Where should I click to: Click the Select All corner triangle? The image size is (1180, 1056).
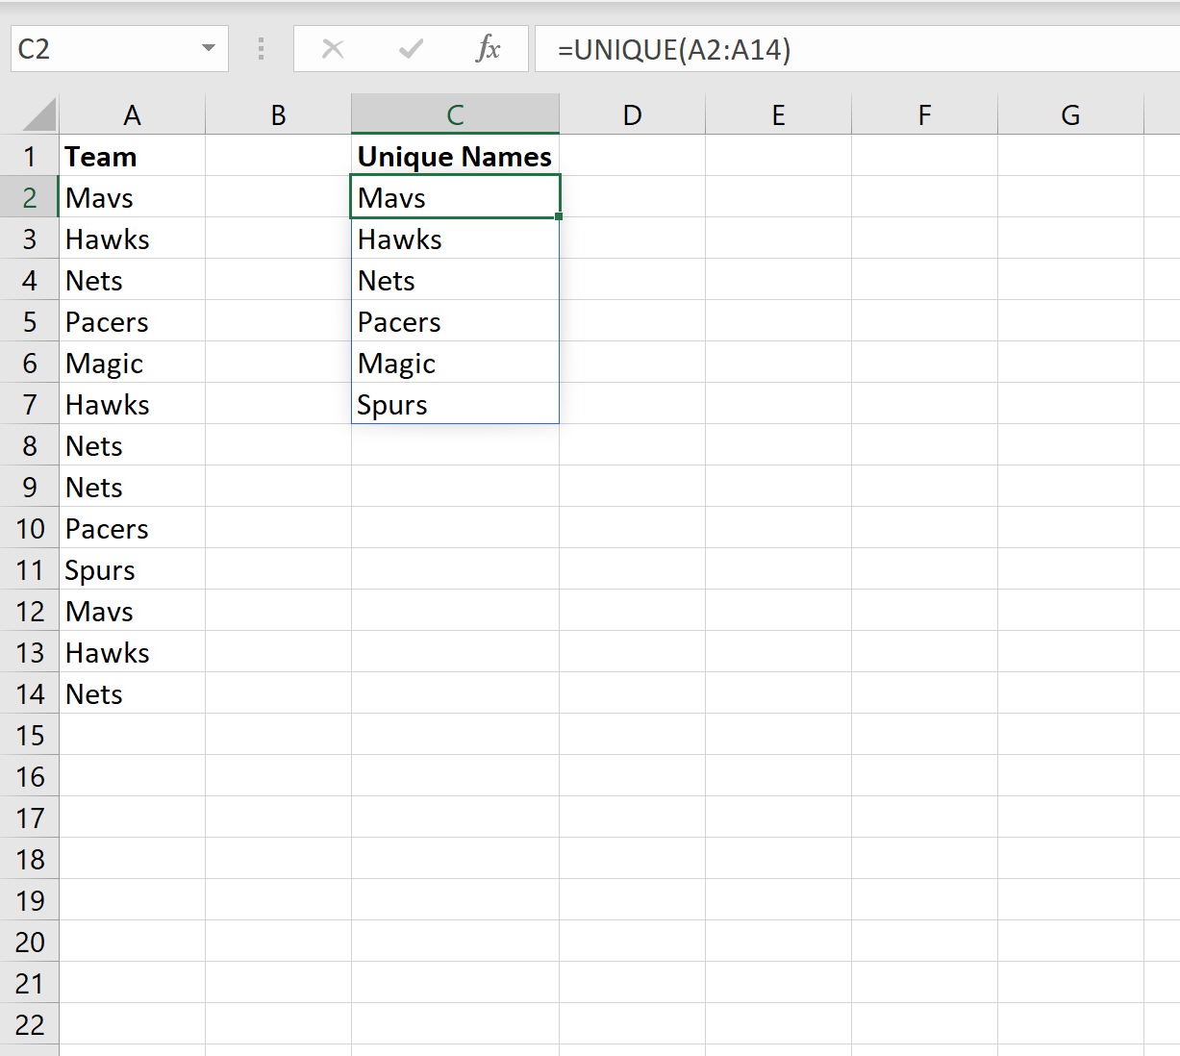click(38, 114)
